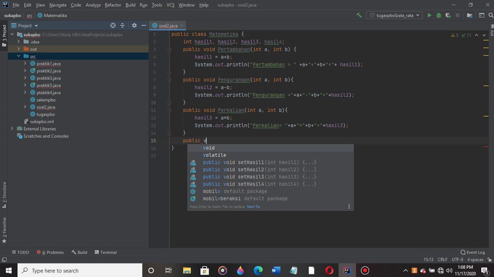
Task: Collapse the sukapbo project root
Action: (x=12, y=35)
